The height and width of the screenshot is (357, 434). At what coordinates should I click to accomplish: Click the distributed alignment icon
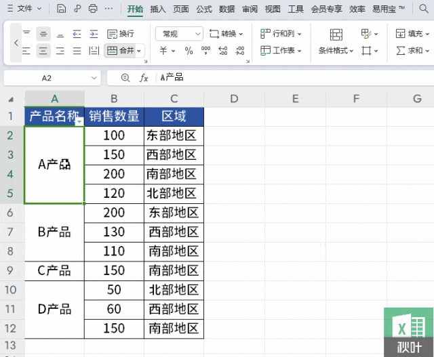point(94,51)
